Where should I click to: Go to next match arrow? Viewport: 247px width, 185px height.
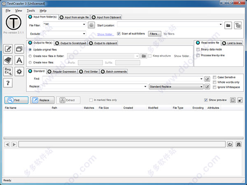click(14, 144)
